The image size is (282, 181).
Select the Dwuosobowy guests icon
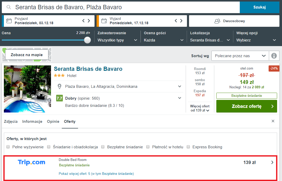(217, 21)
